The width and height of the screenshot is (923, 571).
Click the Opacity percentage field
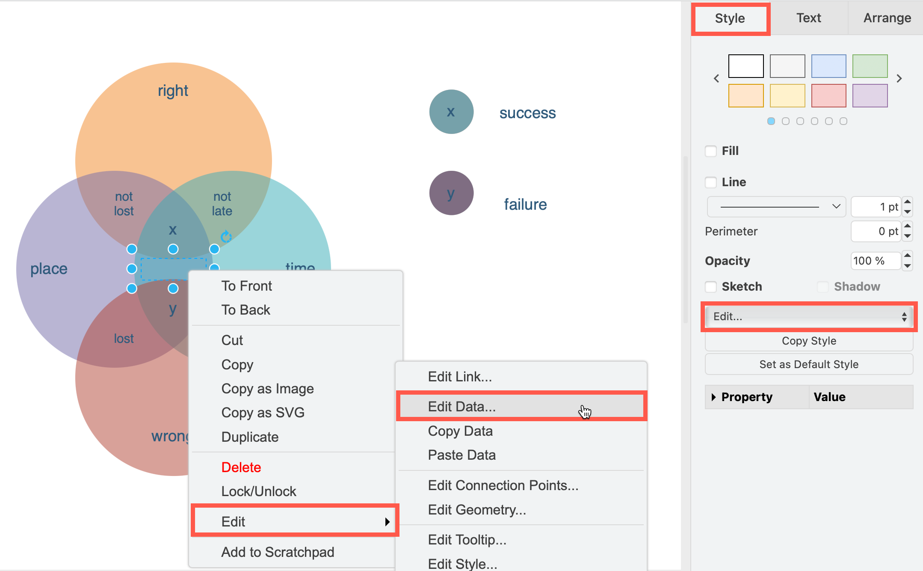pyautogui.click(x=875, y=261)
